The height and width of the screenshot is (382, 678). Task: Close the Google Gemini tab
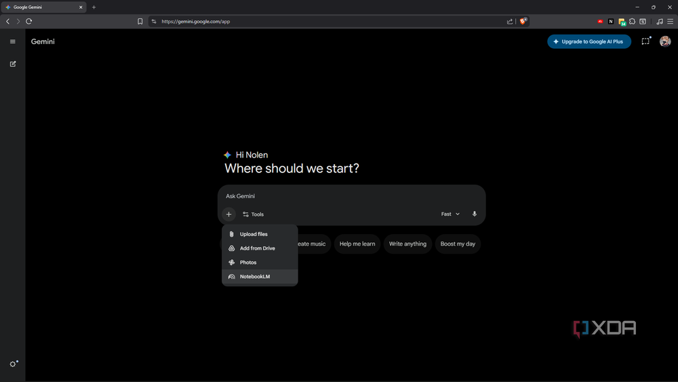coord(81,7)
